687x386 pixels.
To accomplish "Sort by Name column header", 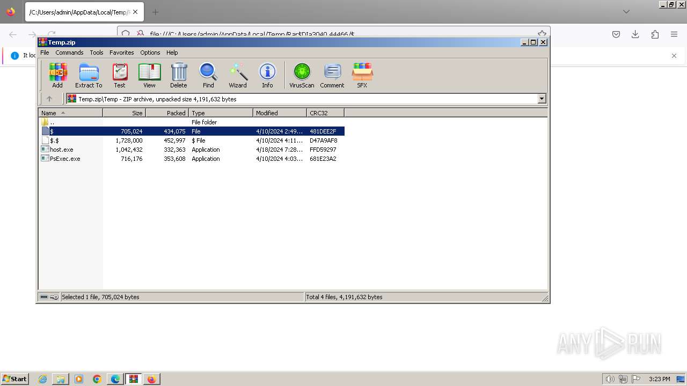I will (x=70, y=113).
